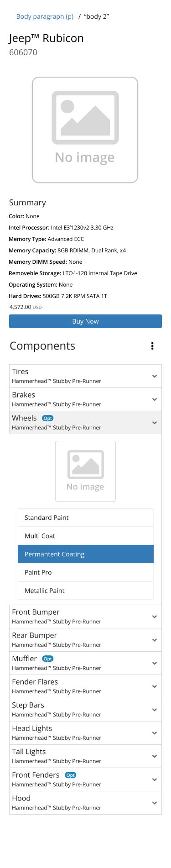This screenshot has height=868, width=171.
Task: Open the Components kebab menu icon
Action: pos(152,346)
